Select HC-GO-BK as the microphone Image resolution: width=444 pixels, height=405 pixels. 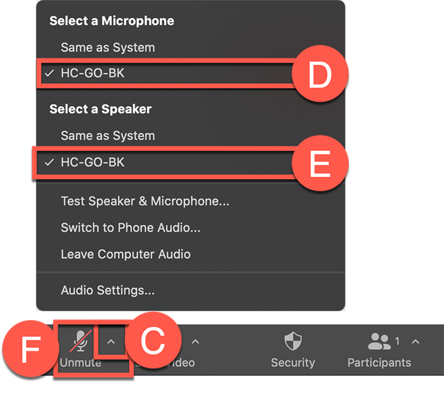coord(93,74)
